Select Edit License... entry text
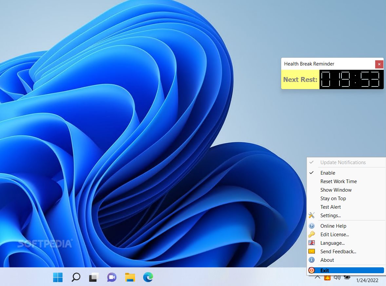This screenshot has width=386, height=286. click(335, 234)
